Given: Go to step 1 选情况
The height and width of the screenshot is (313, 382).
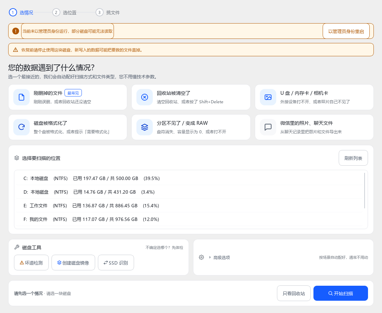Looking at the screenshot, I should pyautogui.click(x=21, y=12).
